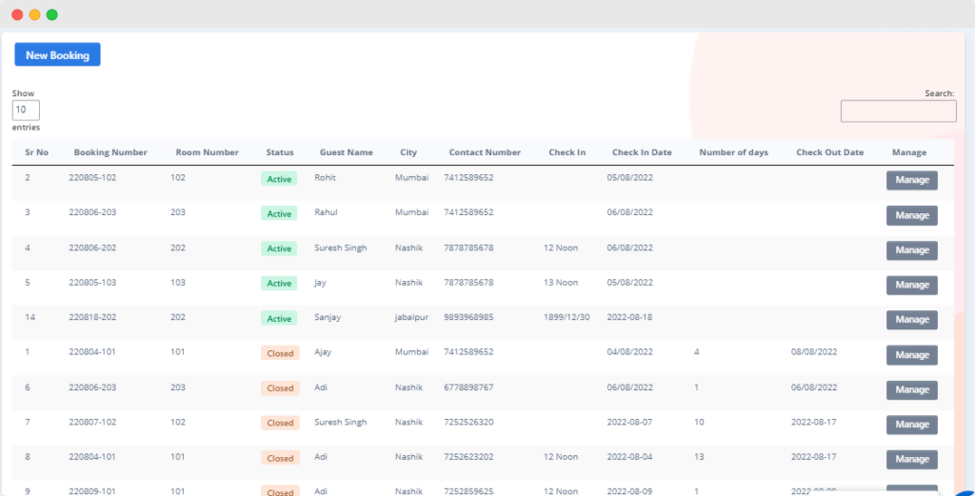This screenshot has height=496, width=975.
Task: Manage closed booking 220807-102
Action: pyautogui.click(x=912, y=426)
